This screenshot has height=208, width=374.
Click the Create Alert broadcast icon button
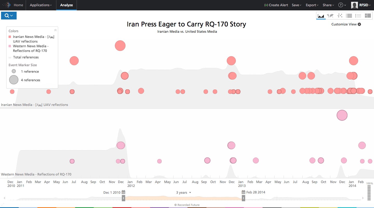coord(276,5)
